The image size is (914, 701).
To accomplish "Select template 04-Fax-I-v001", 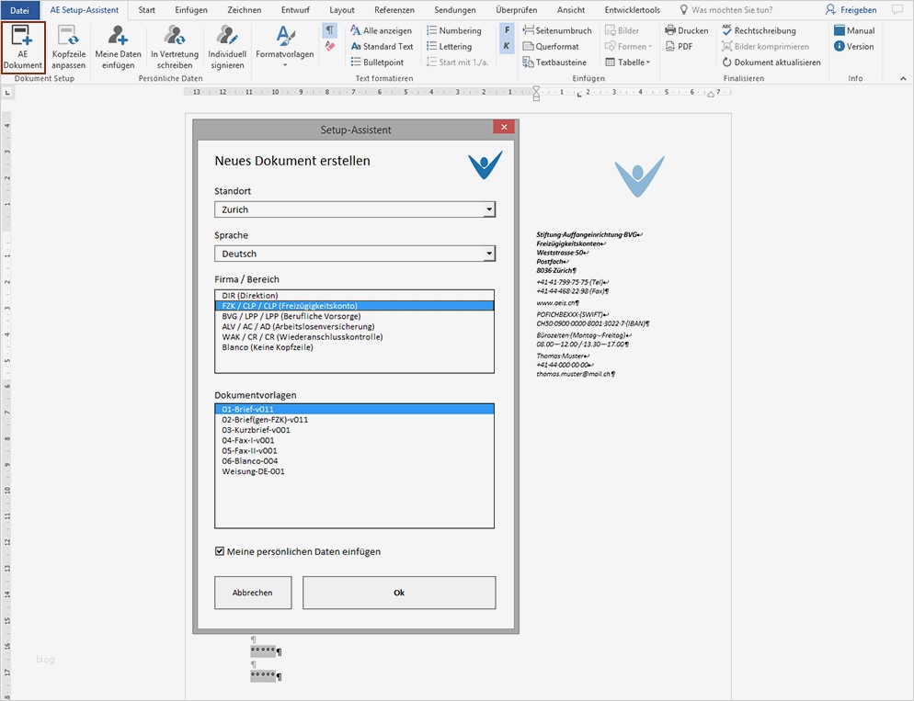I will (354, 441).
